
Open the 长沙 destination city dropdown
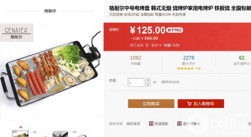point(156,45)
